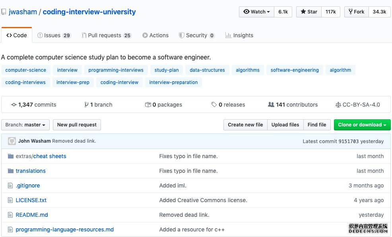Select the Code tab
This screenshot has width=392, height=237.
pyautogui.click(x=17, y=35)
